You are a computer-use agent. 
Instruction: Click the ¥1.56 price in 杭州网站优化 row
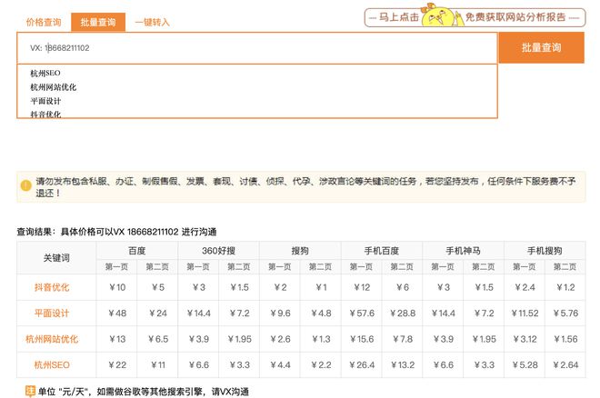click(x=565, y=339)
